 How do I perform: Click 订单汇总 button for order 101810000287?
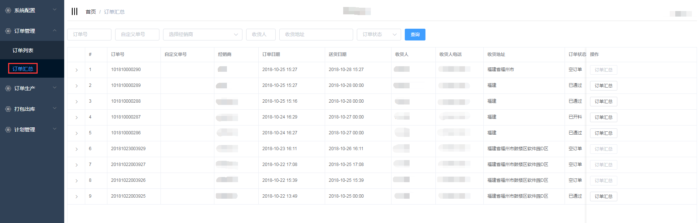603,117
